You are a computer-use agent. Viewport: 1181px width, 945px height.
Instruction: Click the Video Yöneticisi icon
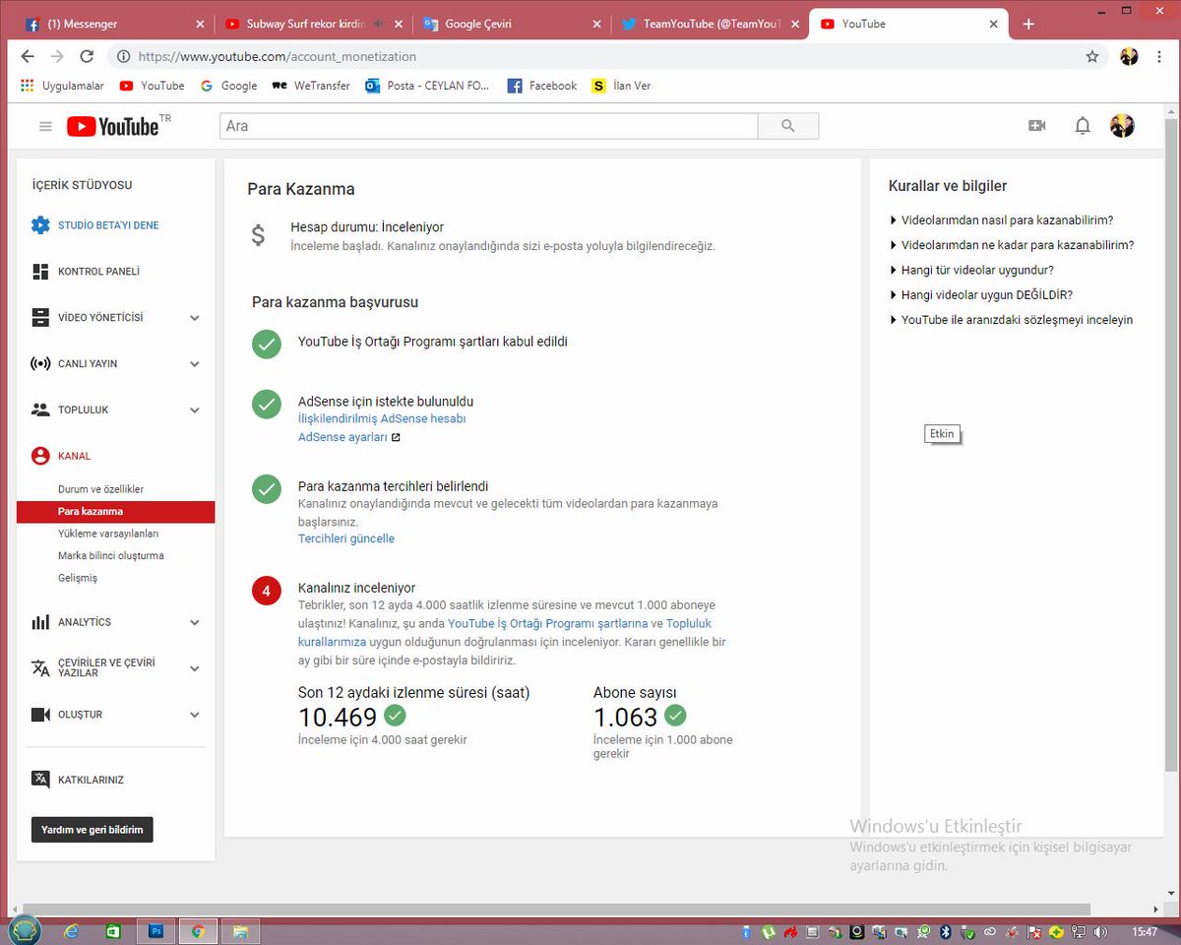coord(40,318)
